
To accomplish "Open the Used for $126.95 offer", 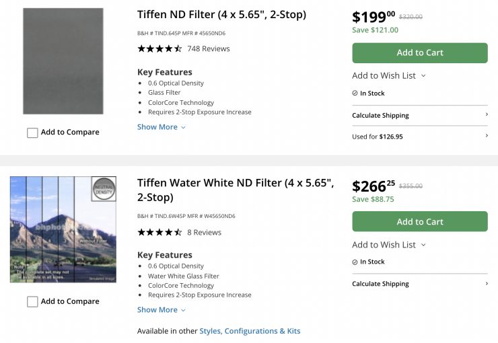I will tap(419, 137).
